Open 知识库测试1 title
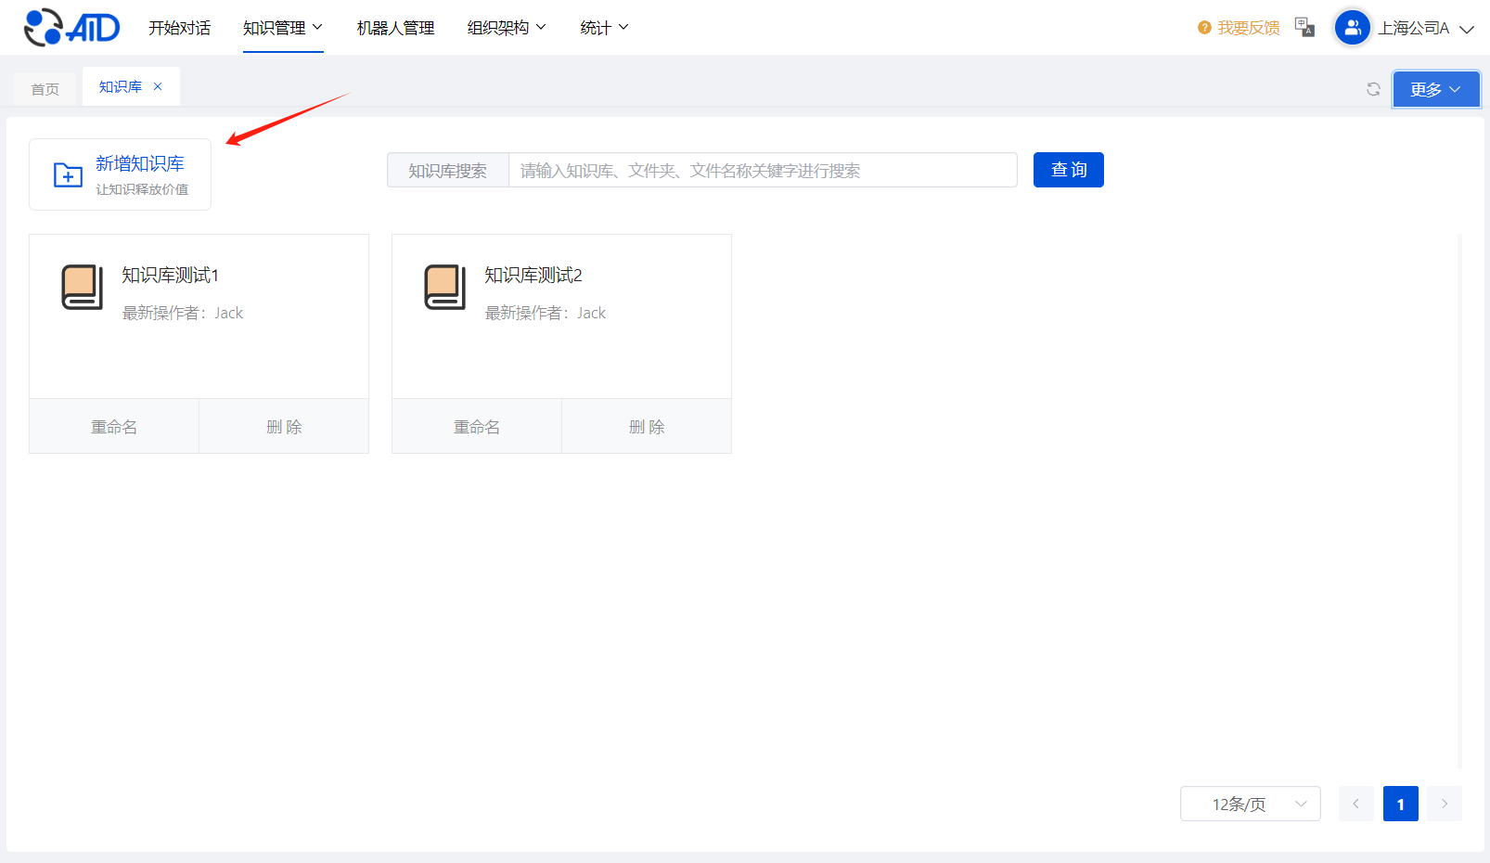This screenshot has width=1490, height=863. (x=170, y=275)
